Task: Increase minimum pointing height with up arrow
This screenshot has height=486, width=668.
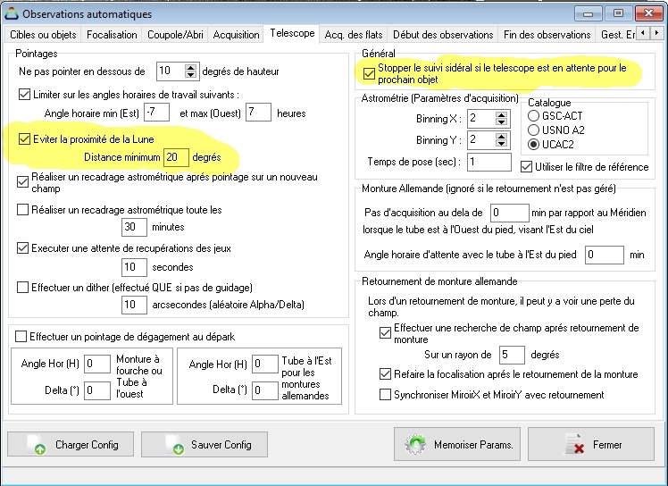Action: click(x=190, y=67)
